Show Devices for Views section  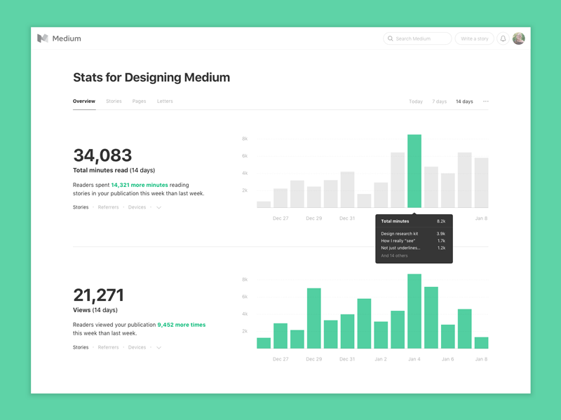137,347
